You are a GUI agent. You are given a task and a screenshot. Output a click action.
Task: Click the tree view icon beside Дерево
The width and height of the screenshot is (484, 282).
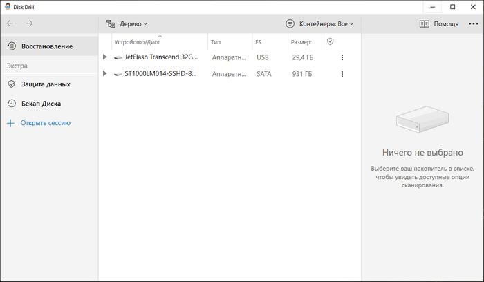[111, 23]
